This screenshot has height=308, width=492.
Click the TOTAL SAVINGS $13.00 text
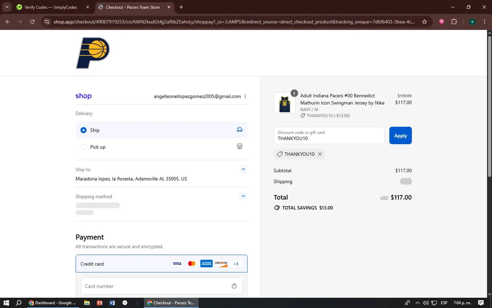(307, 208)
